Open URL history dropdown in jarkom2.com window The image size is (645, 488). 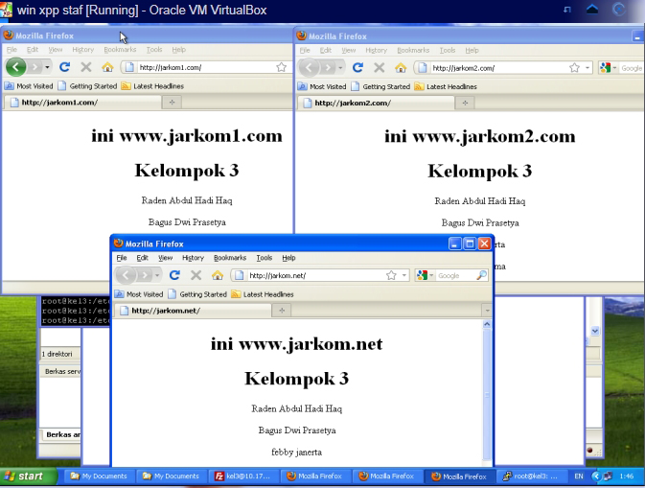point(587,68)
